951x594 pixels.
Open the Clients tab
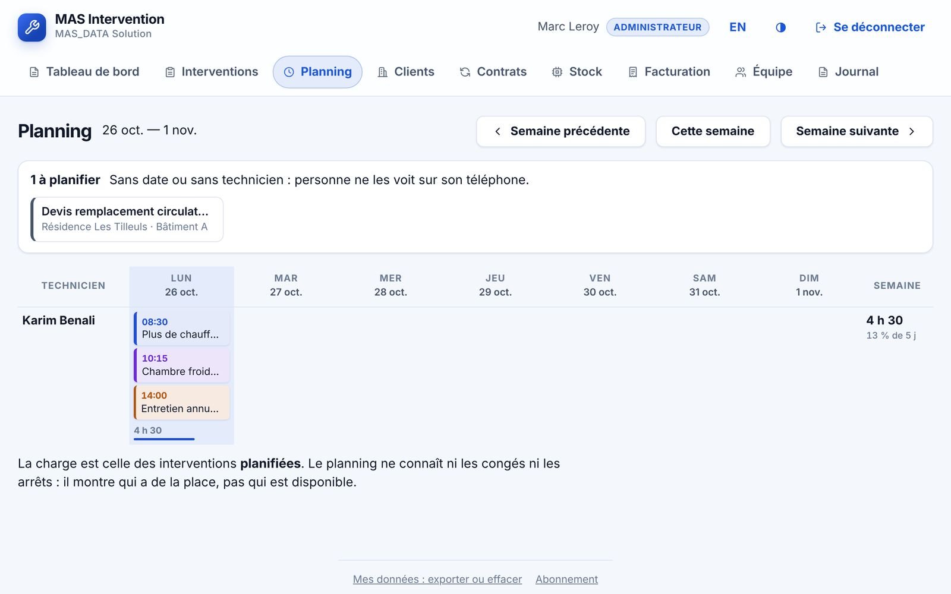[405, 72]
